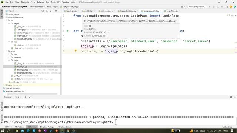Select ProductListPage.py in project tree
The image size is (237, 133).
[24, 39]
